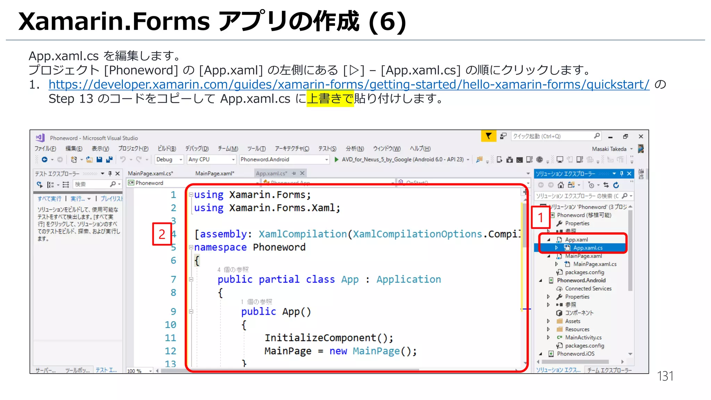Open the Xamarin quickstart guide hyperlink

(349, 84)
